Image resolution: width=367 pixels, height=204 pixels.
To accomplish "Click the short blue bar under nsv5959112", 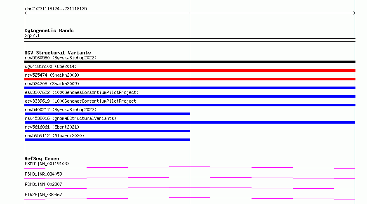I will tap(107, 140).
